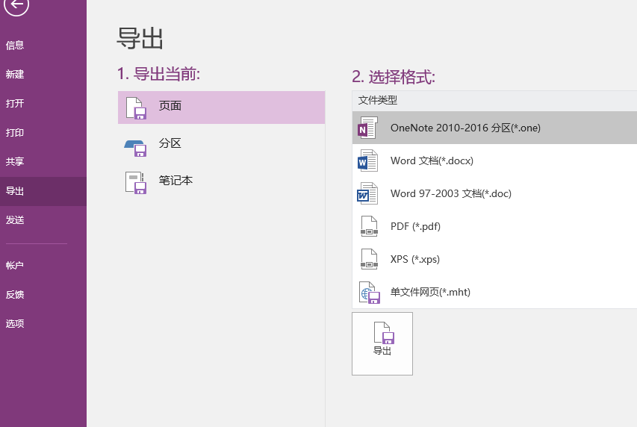Click the back arrow icon
Viewport: 637px width, 427px height.
click(16, 5)
